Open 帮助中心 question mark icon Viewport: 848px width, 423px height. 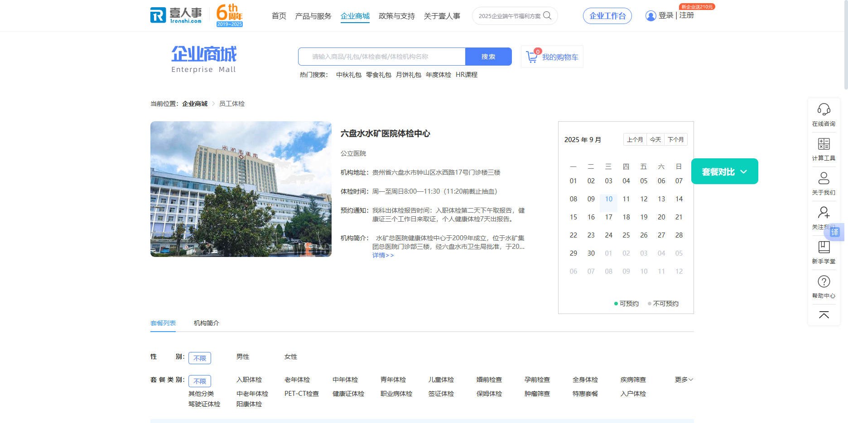[x=824, y=281]
